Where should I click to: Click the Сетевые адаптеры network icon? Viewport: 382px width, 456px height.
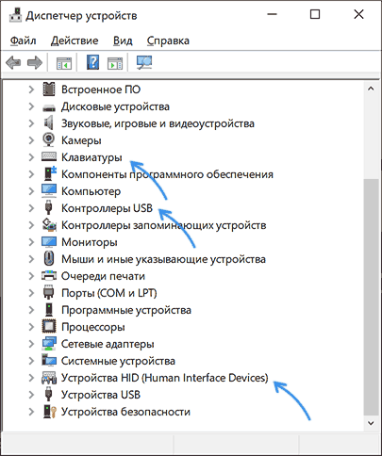(49, 344)
